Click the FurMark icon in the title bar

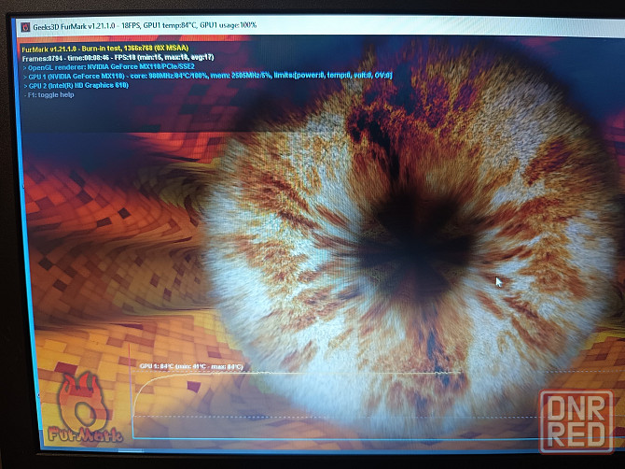click(x=25, y=27)
